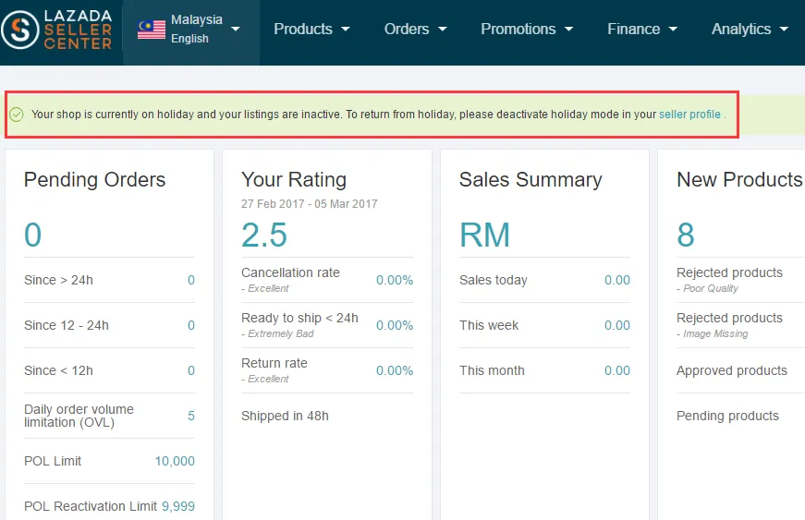Expand the Finance menu arrow
The width and height of the screenshot is (805, 520).
click(x=673, y=30)
